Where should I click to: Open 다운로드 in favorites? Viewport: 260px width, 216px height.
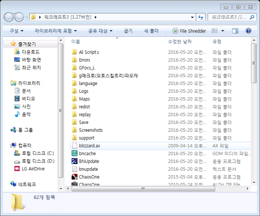coord(27,52)
